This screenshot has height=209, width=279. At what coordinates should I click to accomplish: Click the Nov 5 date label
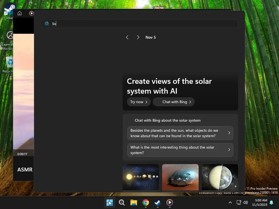click(x=150, y=37)
